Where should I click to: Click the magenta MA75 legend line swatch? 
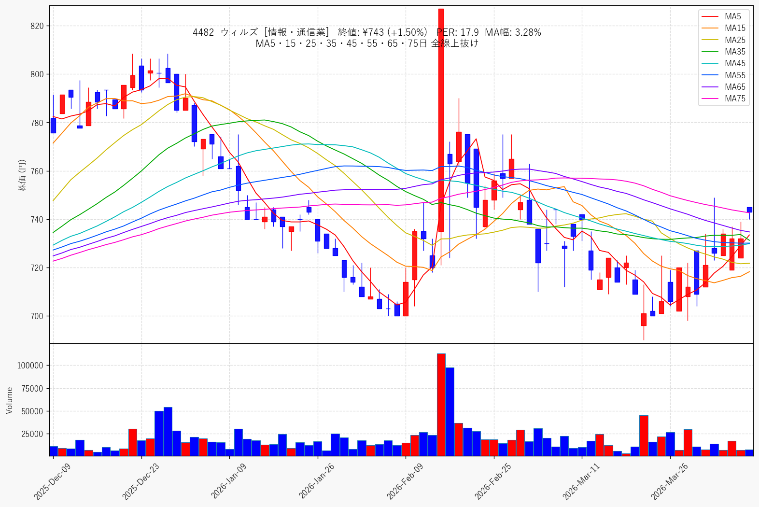(x=710, y=99)
